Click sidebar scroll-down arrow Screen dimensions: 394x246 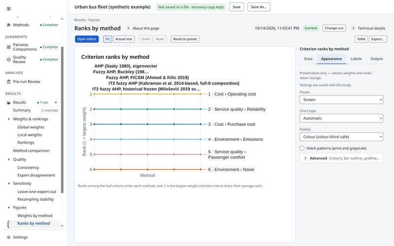click(x=62, y=226)
